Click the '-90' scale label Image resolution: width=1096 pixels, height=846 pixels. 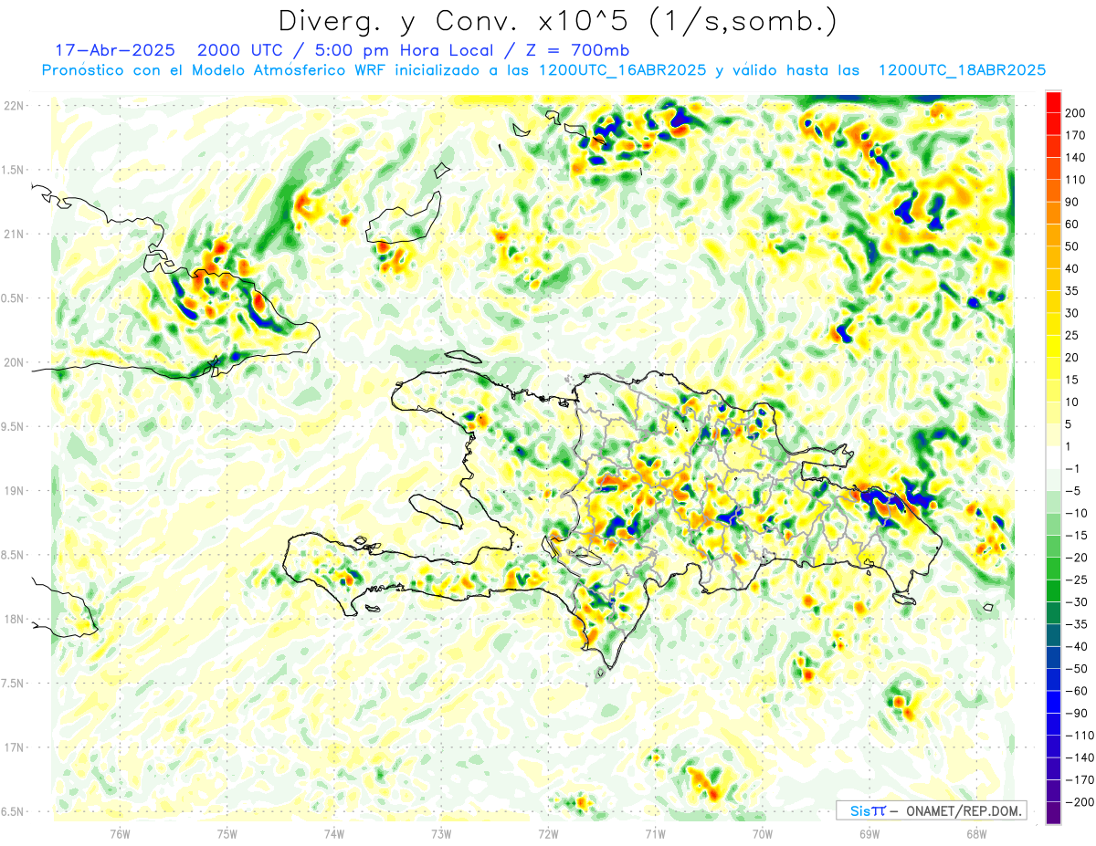1077,713
